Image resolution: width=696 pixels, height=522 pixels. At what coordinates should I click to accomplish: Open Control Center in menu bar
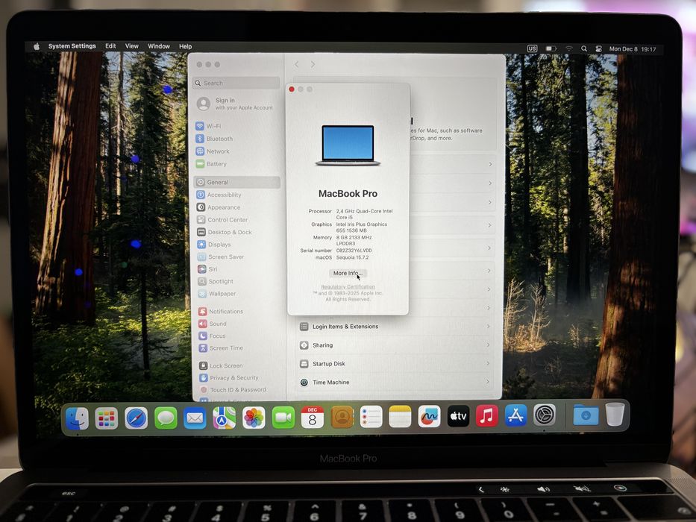[598, 48]
